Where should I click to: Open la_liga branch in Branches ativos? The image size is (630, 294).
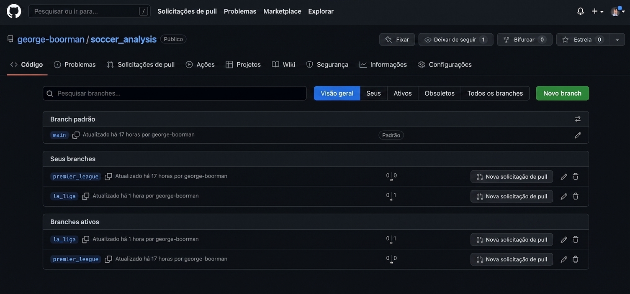point(64,240)
